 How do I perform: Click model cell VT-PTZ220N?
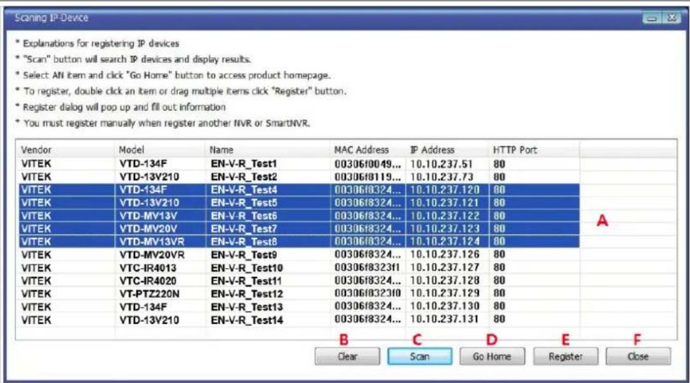point(149,294)
